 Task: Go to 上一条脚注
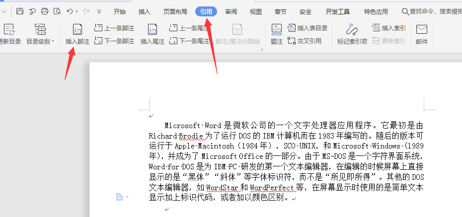114,28
